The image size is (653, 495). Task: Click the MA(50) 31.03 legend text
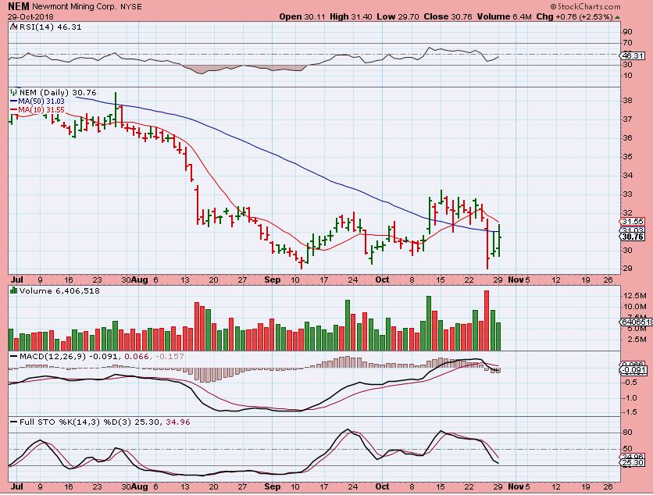point(41,101)
